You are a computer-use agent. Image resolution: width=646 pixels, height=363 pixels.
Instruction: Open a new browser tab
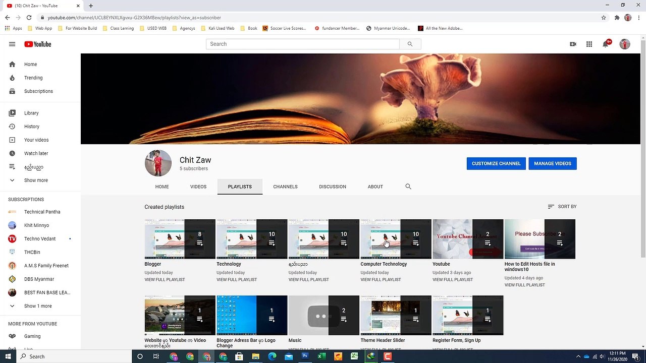tap(91, 6)
